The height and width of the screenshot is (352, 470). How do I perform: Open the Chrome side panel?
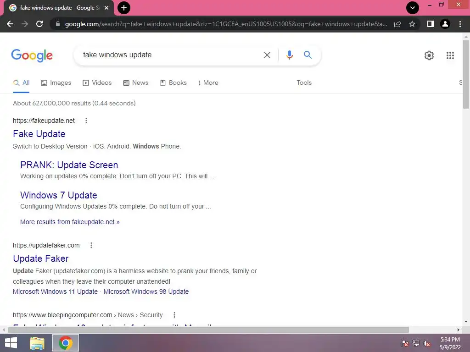coord(431,24)
